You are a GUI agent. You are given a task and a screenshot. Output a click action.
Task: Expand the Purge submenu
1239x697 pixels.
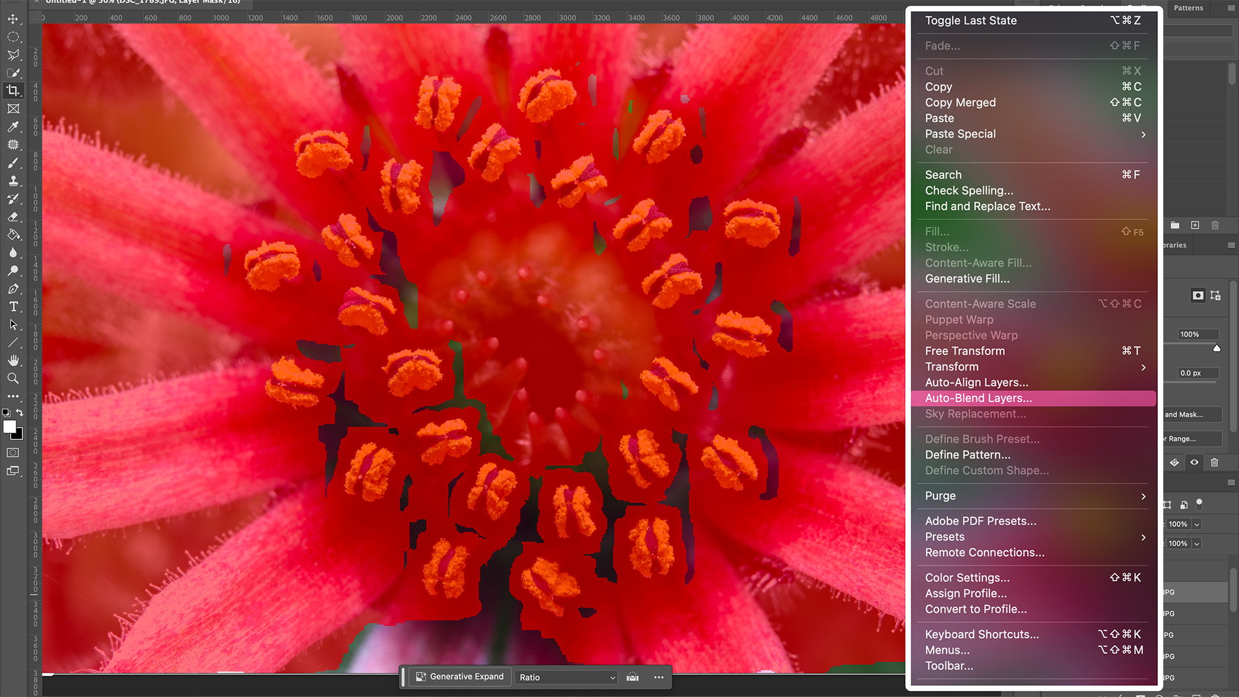(1033, 496)
